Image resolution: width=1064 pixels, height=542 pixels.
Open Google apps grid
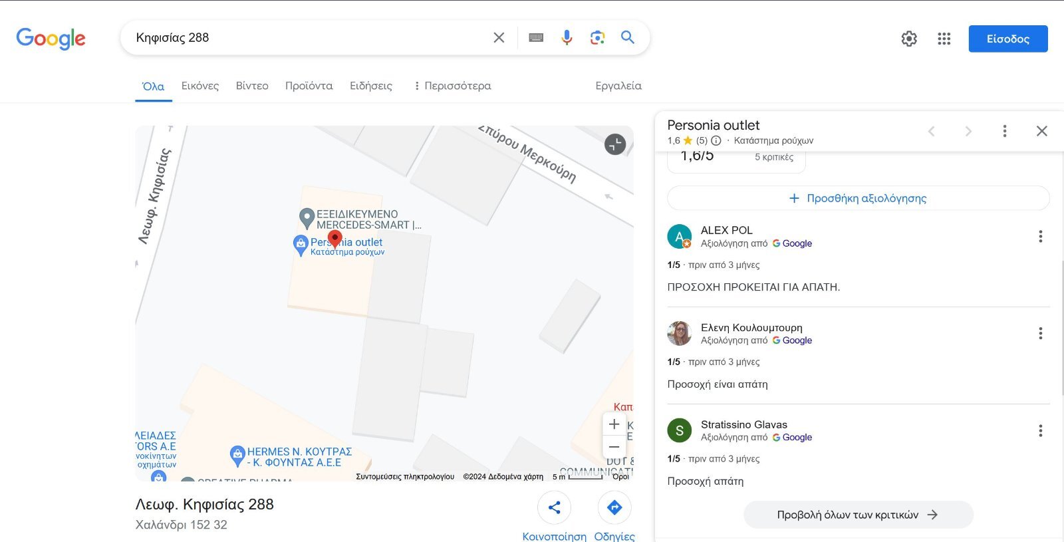pyautogui.click(x=944, y=39)
